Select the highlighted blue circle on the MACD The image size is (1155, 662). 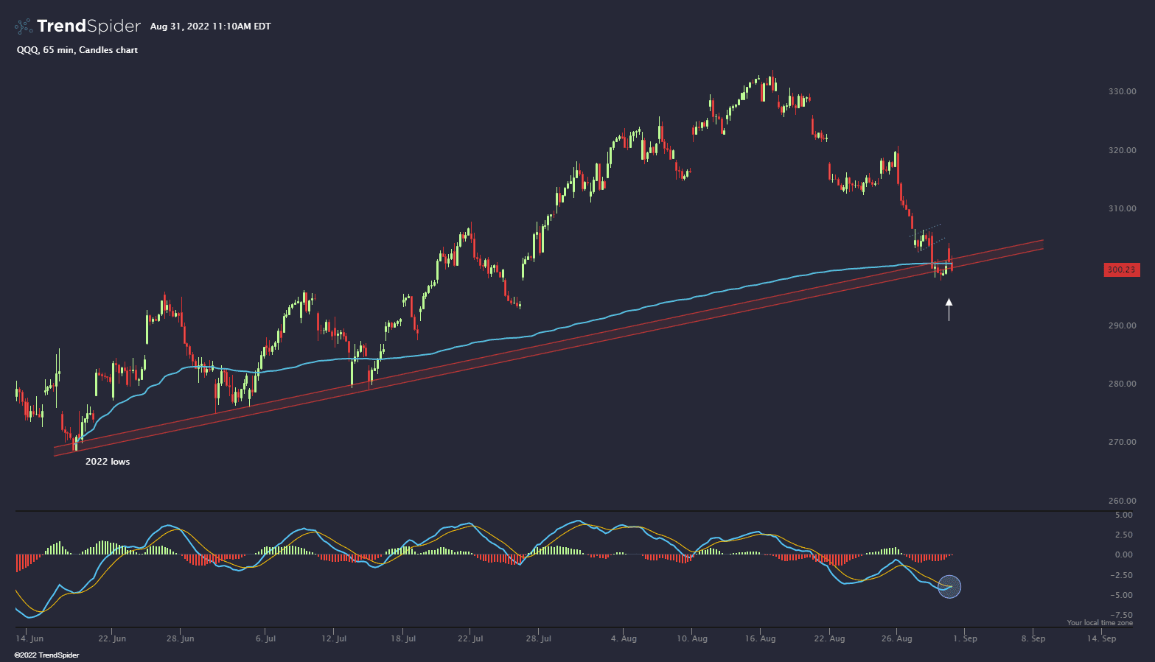[949, 586]
